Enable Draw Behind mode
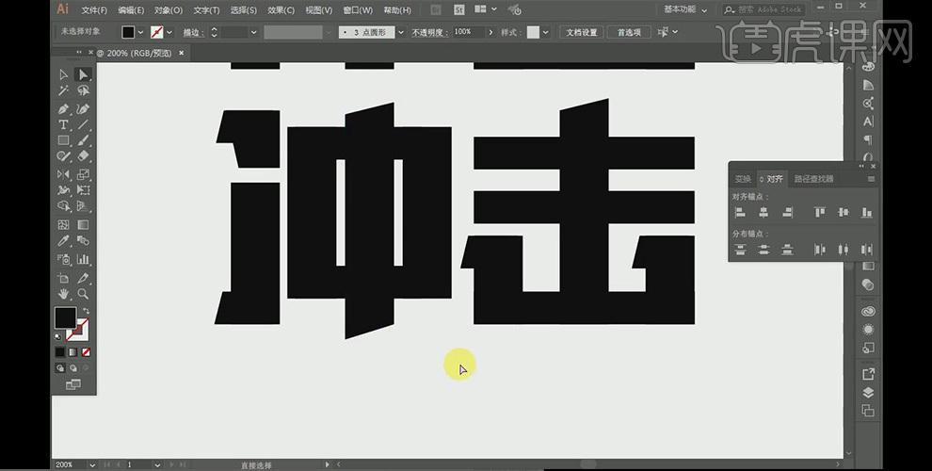This screenshot has width=932, height=471. [x=73, y=368]
